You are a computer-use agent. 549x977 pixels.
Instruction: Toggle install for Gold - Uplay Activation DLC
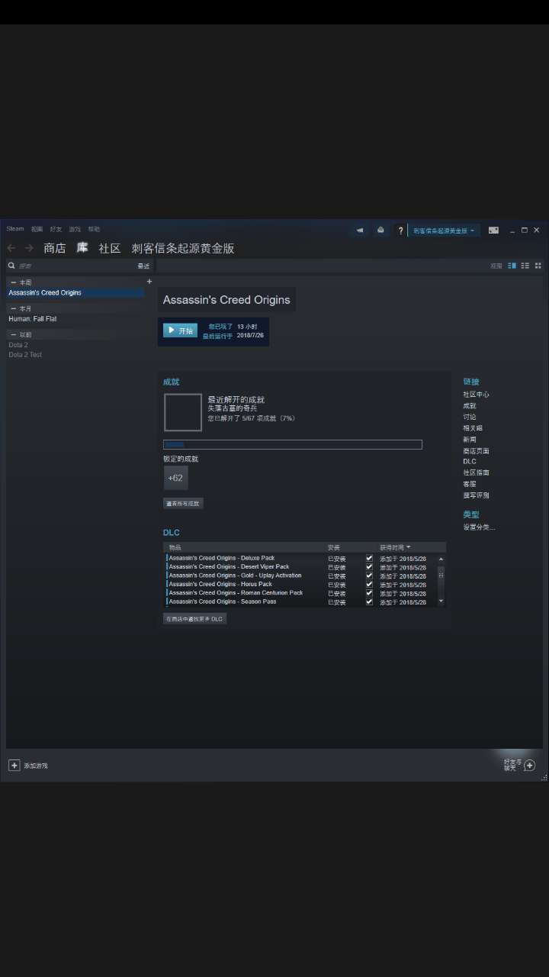click(369, 576)
